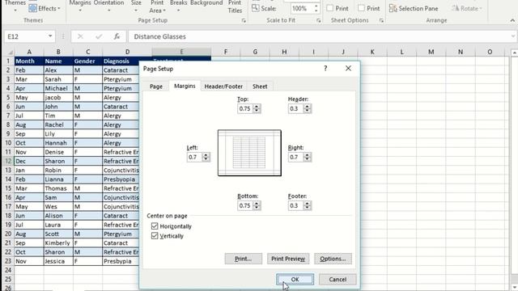Open Print Preview from Page Setup
Viewport: 518px width, 291px height.
(x=288, y=259)
